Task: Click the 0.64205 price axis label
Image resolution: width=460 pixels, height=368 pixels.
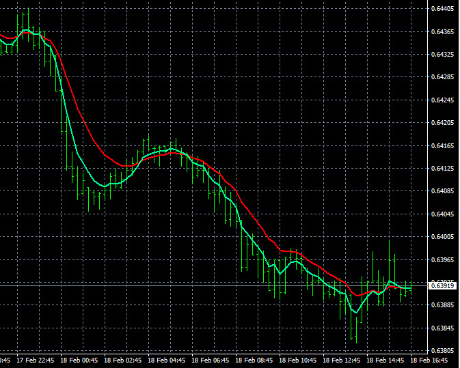Action: [x=442, y=123]
